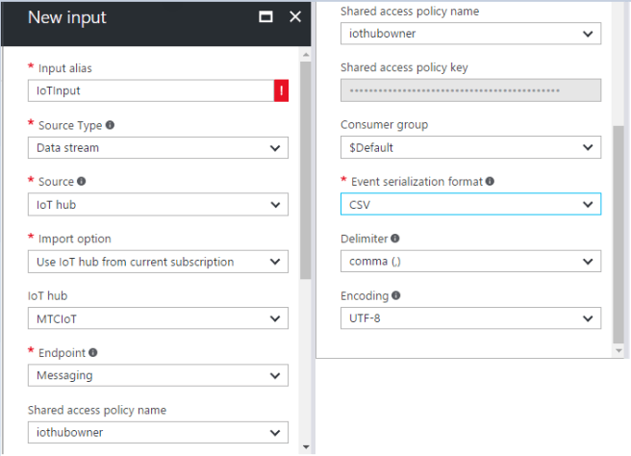Click the Event serialization format info icon

[490, 181]
